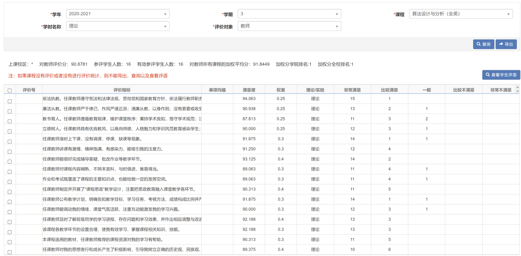Click satisfaction value 90.938

249,108
